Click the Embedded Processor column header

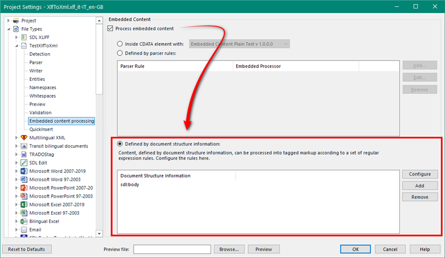(x=296, y=66)
